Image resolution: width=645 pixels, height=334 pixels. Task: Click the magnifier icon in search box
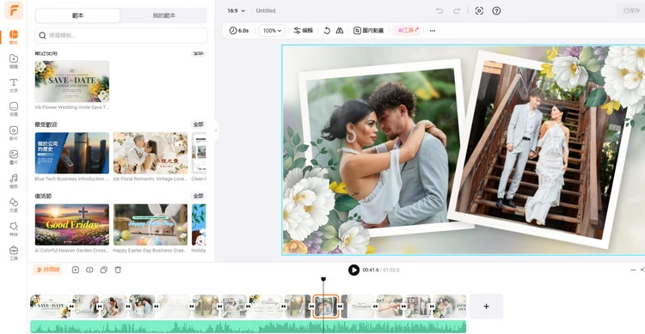[42, 35]
